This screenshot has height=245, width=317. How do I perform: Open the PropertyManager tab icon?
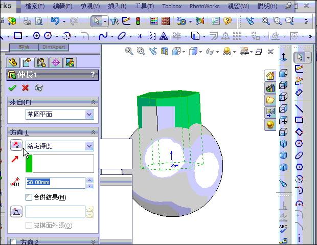coord(27,62)
